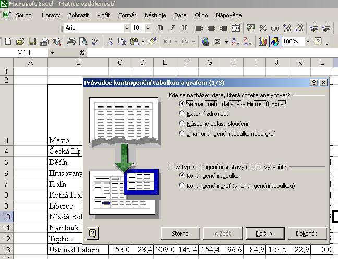Paste from clipboard
Viewport: 338px width, 259px height.
(135, 42)
